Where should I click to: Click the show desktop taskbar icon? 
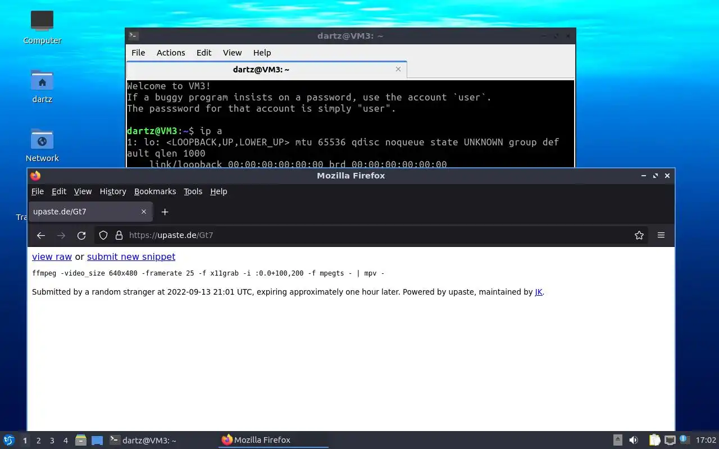97,441
